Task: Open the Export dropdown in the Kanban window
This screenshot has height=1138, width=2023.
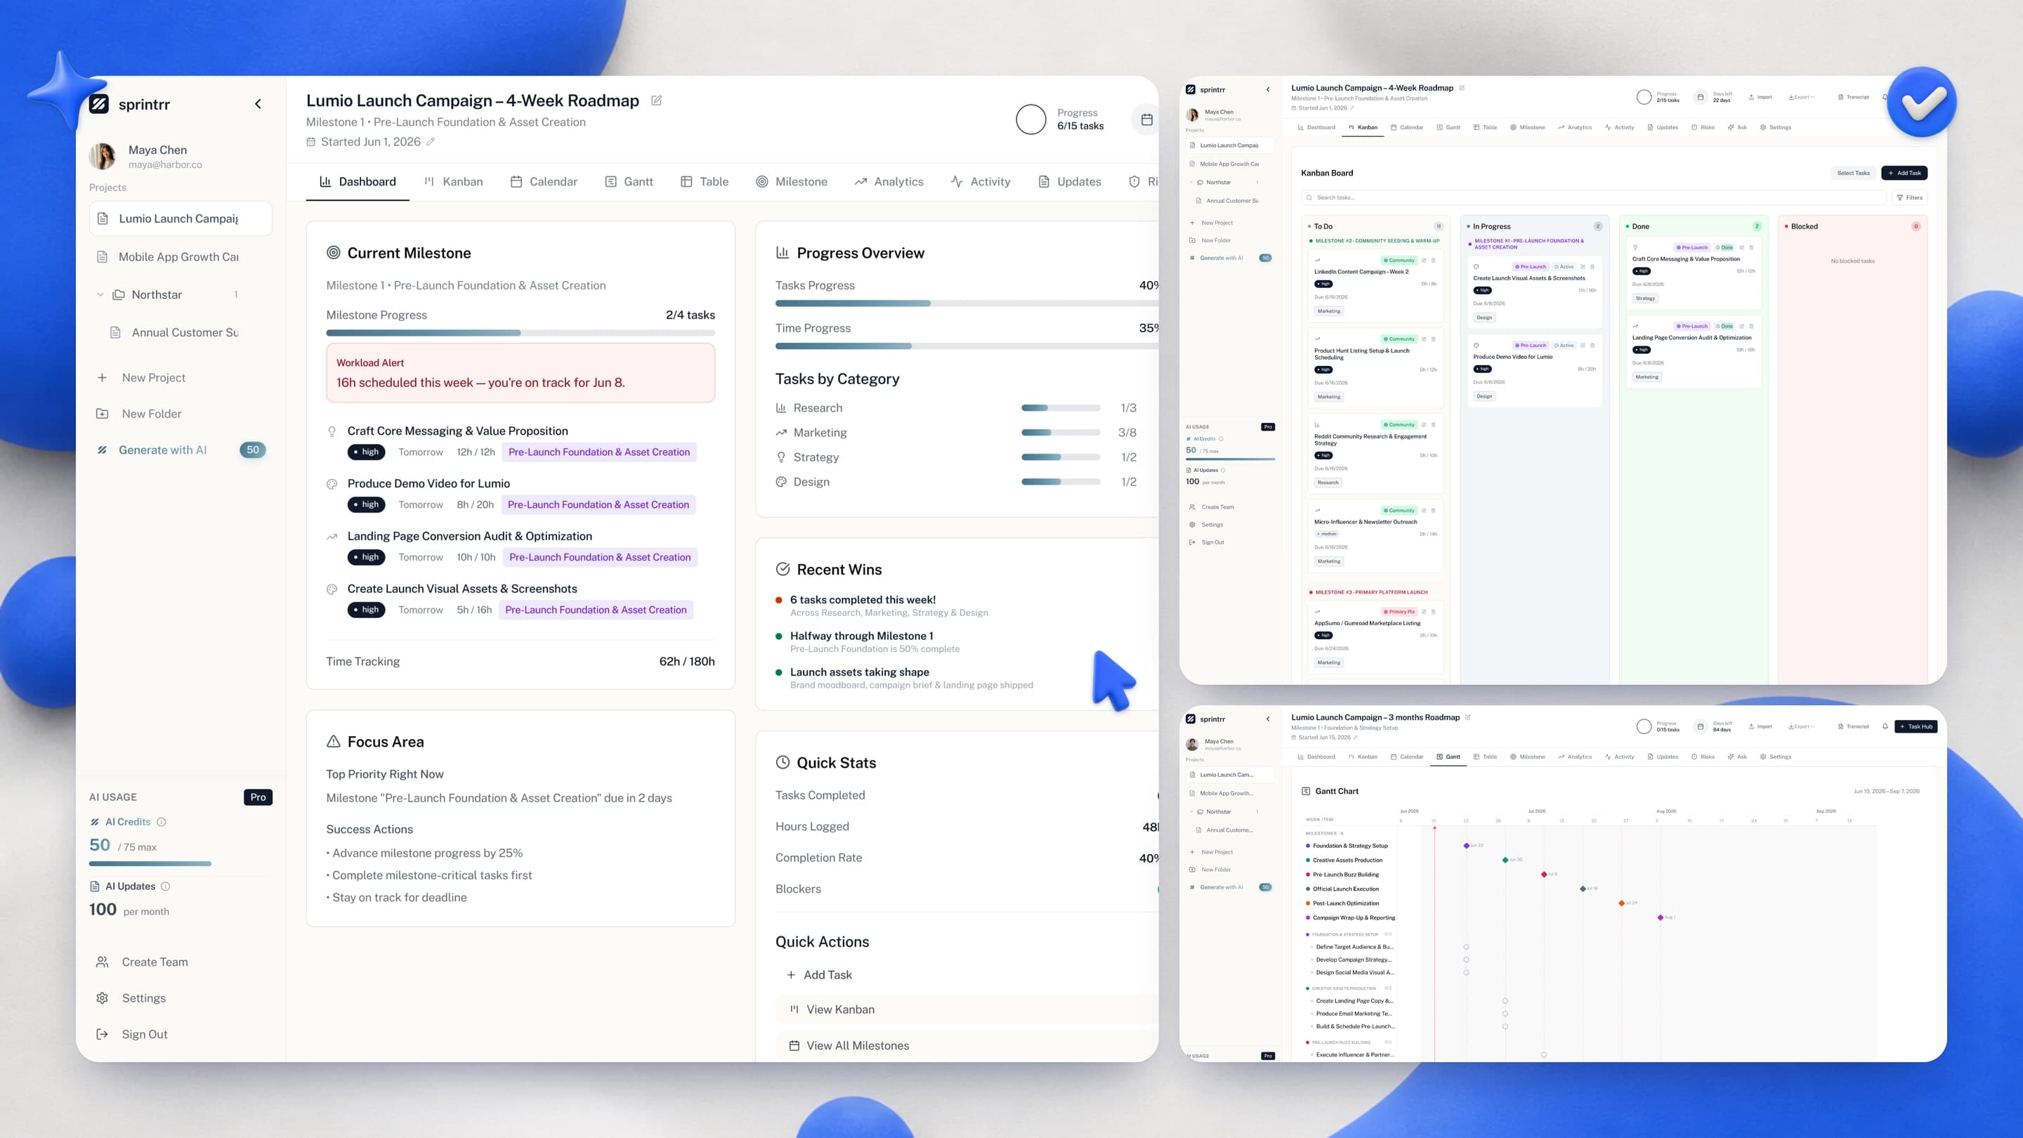Action: pyautogui.click(x=1802, y=98)
